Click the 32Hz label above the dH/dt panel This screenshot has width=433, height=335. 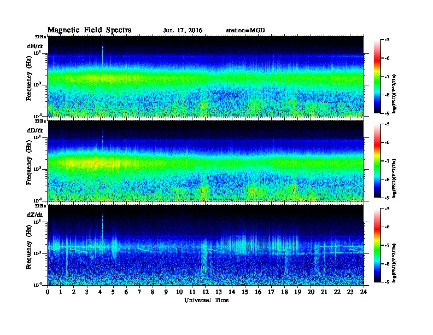pyautogui.click(x=40, y=37)
